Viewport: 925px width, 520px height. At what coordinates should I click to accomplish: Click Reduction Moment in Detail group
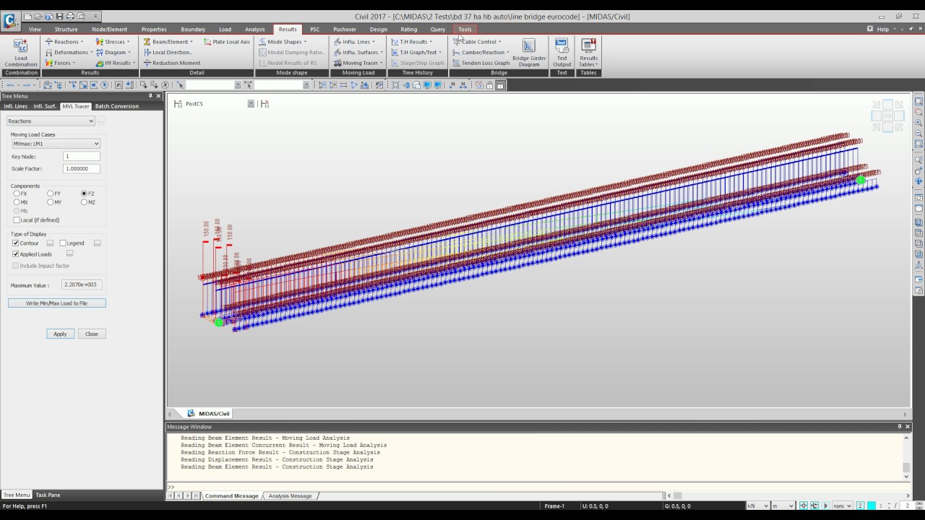click(172, 63)
